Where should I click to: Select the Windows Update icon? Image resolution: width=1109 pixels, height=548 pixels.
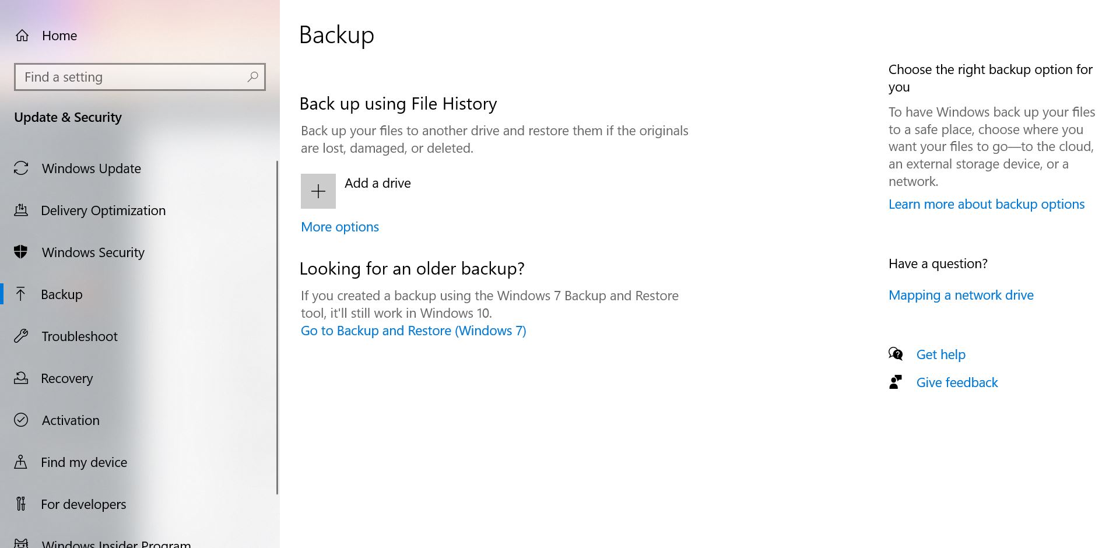click(22, 168)
